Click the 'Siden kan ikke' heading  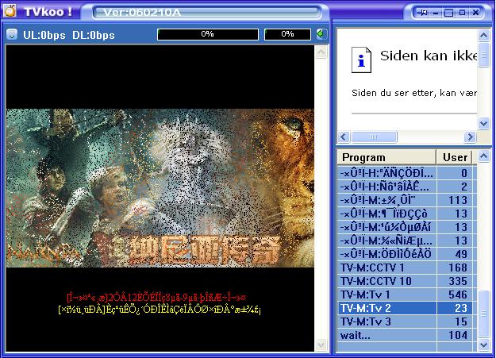(429, 56)
